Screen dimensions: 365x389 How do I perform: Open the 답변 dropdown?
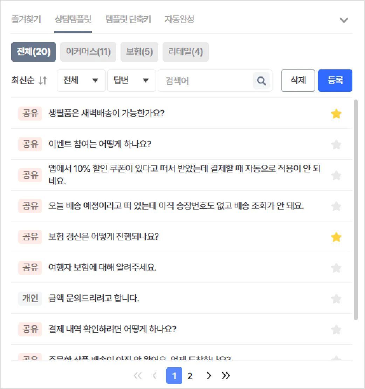point(131,81)
